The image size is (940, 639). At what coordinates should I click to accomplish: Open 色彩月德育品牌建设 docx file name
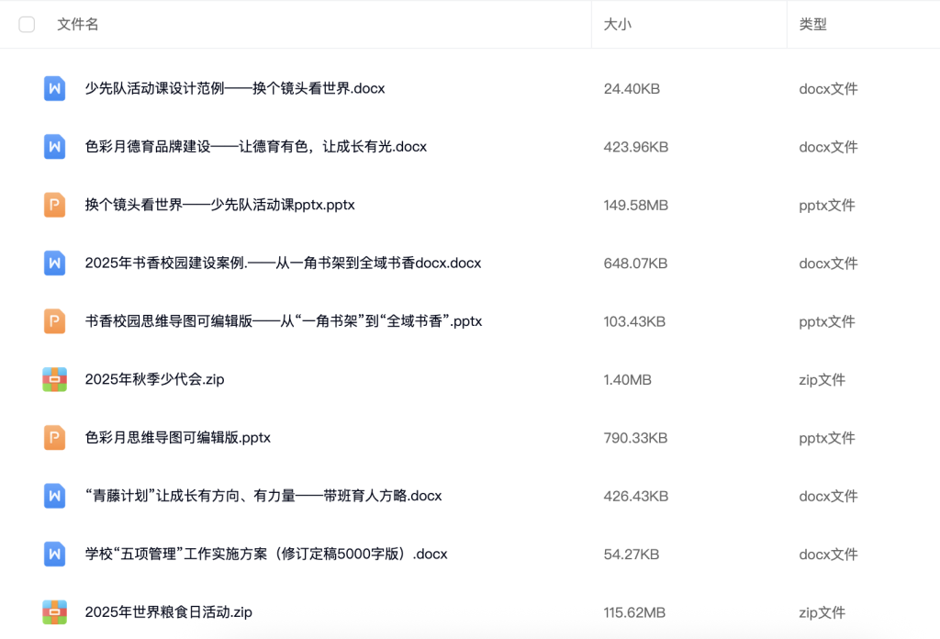coord(255,147)
